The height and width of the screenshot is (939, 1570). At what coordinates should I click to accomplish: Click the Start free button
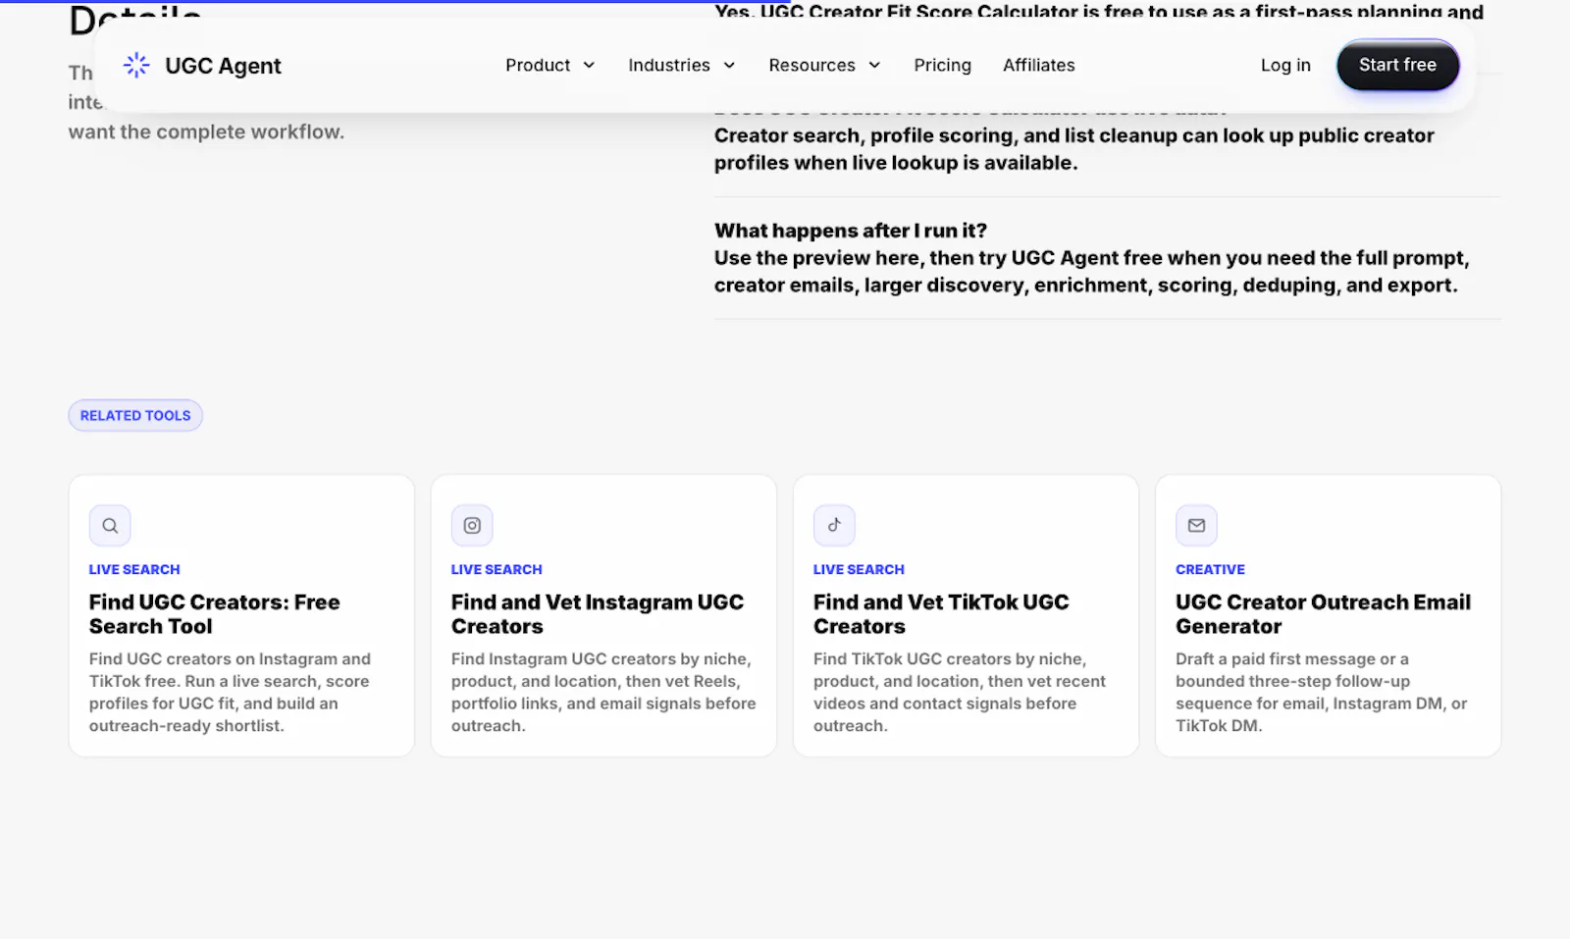click(x=1397, y=65)
